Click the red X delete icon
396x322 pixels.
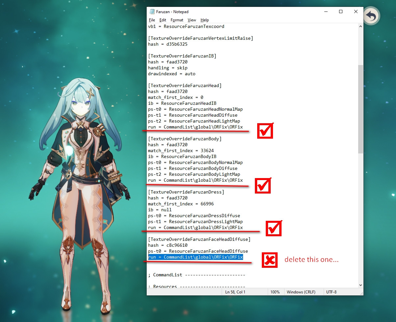coord(269,260)
